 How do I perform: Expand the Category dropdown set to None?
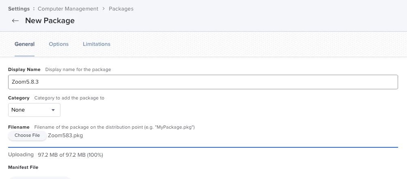pos(34,110)
